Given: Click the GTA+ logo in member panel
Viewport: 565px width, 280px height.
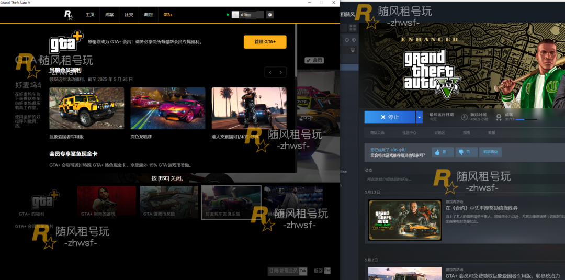Looking at the screenshot, I should (x=66, y=42).
